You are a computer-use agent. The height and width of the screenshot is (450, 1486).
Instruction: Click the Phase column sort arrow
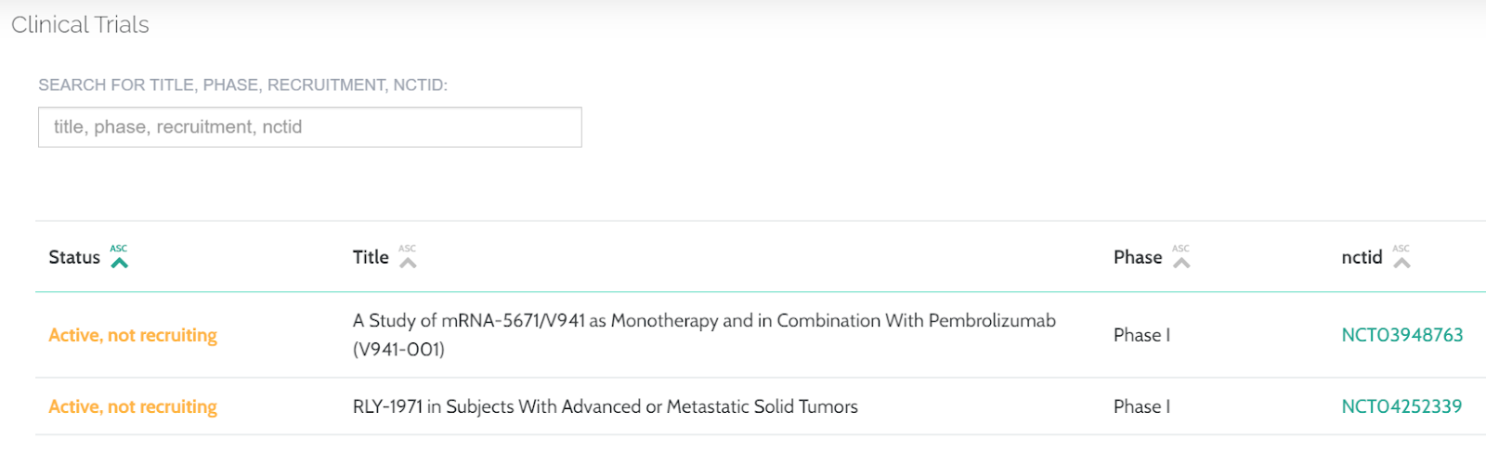(1181, 263)
